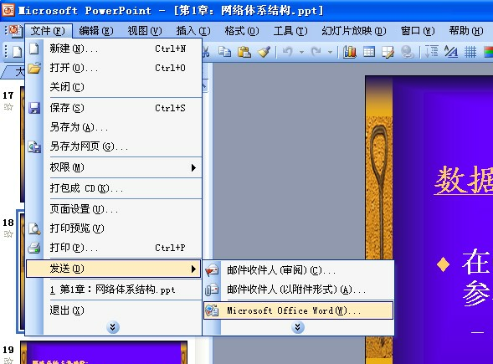Expand the File menu's hidden items chevron
This screenshot has width=493, height=364.
tap(112, 327)
